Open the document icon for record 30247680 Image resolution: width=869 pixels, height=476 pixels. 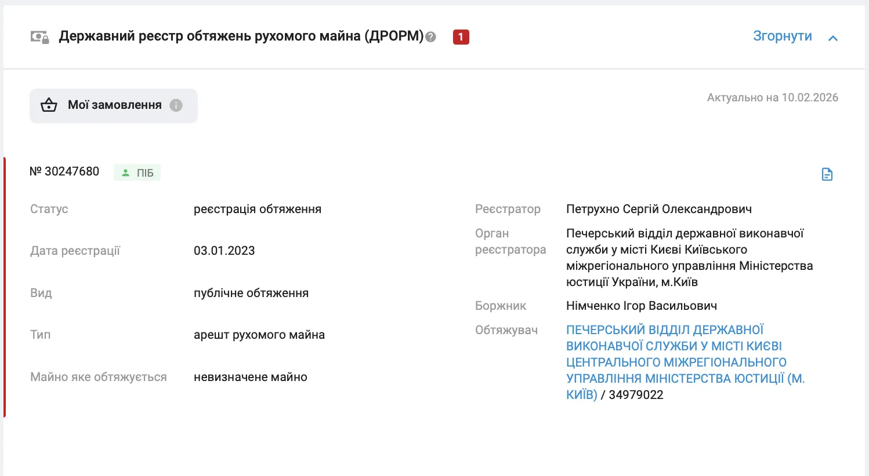[x=827, y=174]
